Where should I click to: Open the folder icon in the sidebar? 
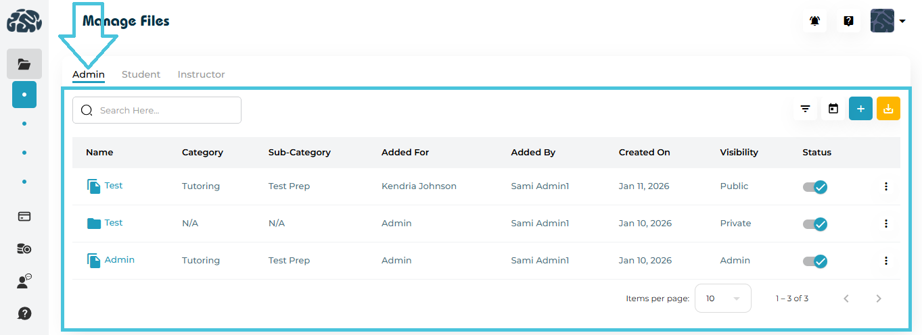pyautogui.click(x=24, y=64)
